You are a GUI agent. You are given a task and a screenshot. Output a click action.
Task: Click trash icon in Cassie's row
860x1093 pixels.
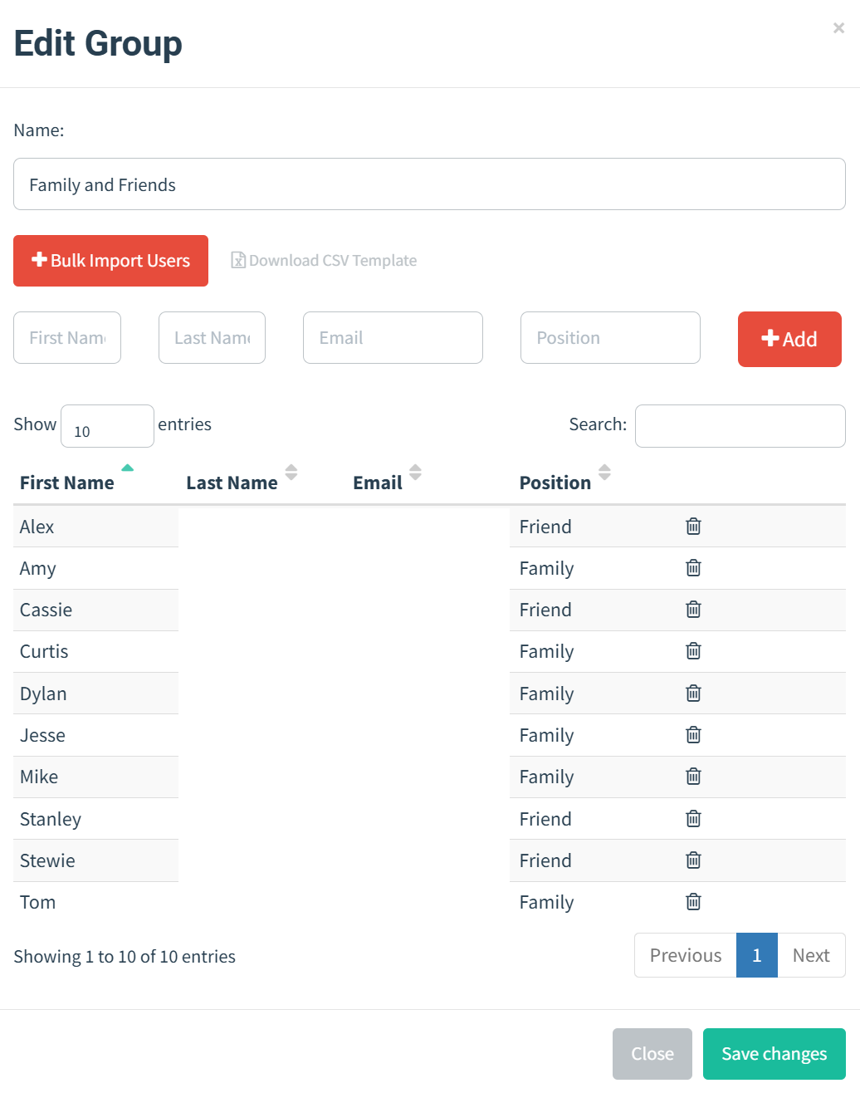click(693, 610)
